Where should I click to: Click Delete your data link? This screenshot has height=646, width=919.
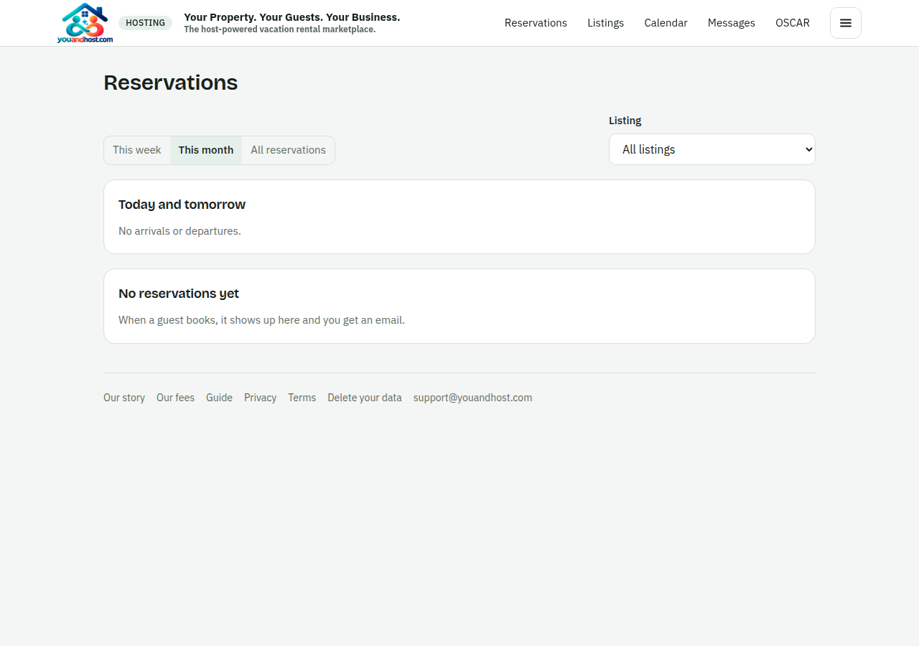pos(365,398)
